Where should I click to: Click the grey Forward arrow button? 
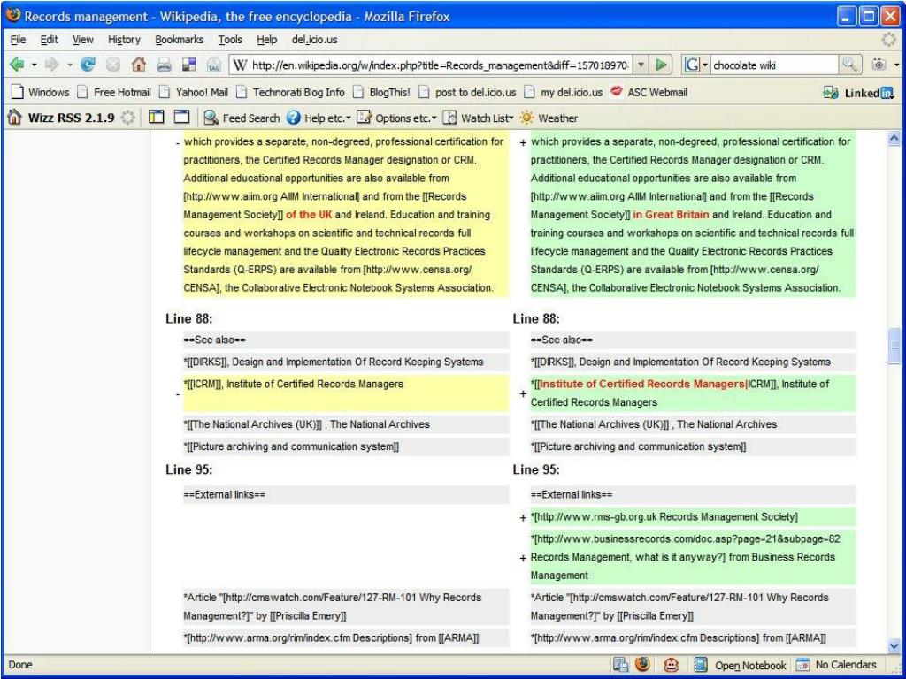click(52, 65)
